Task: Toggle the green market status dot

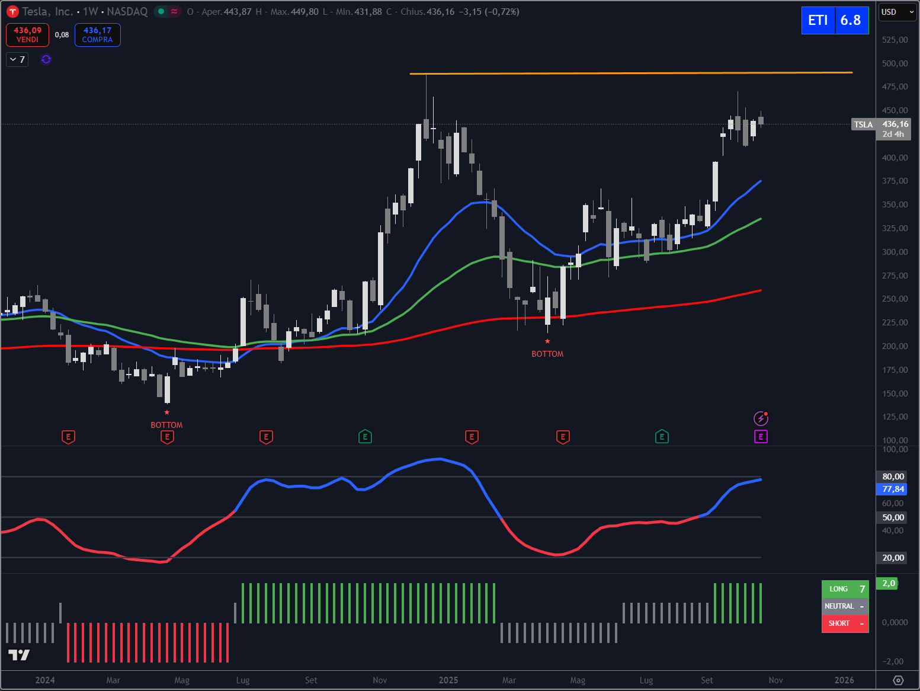Action: click(x=161, y=12)
